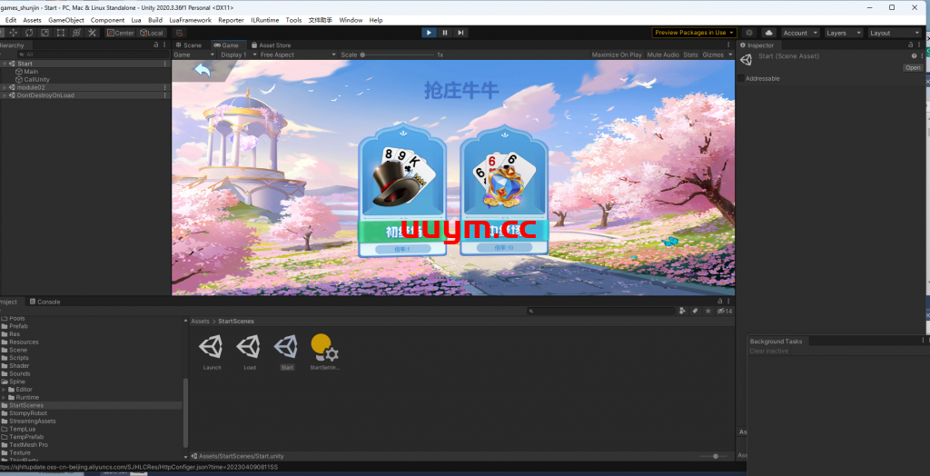The image size is (930, 476).
Task: Open the cloud services icon
Action: click(x=768, y=33)
